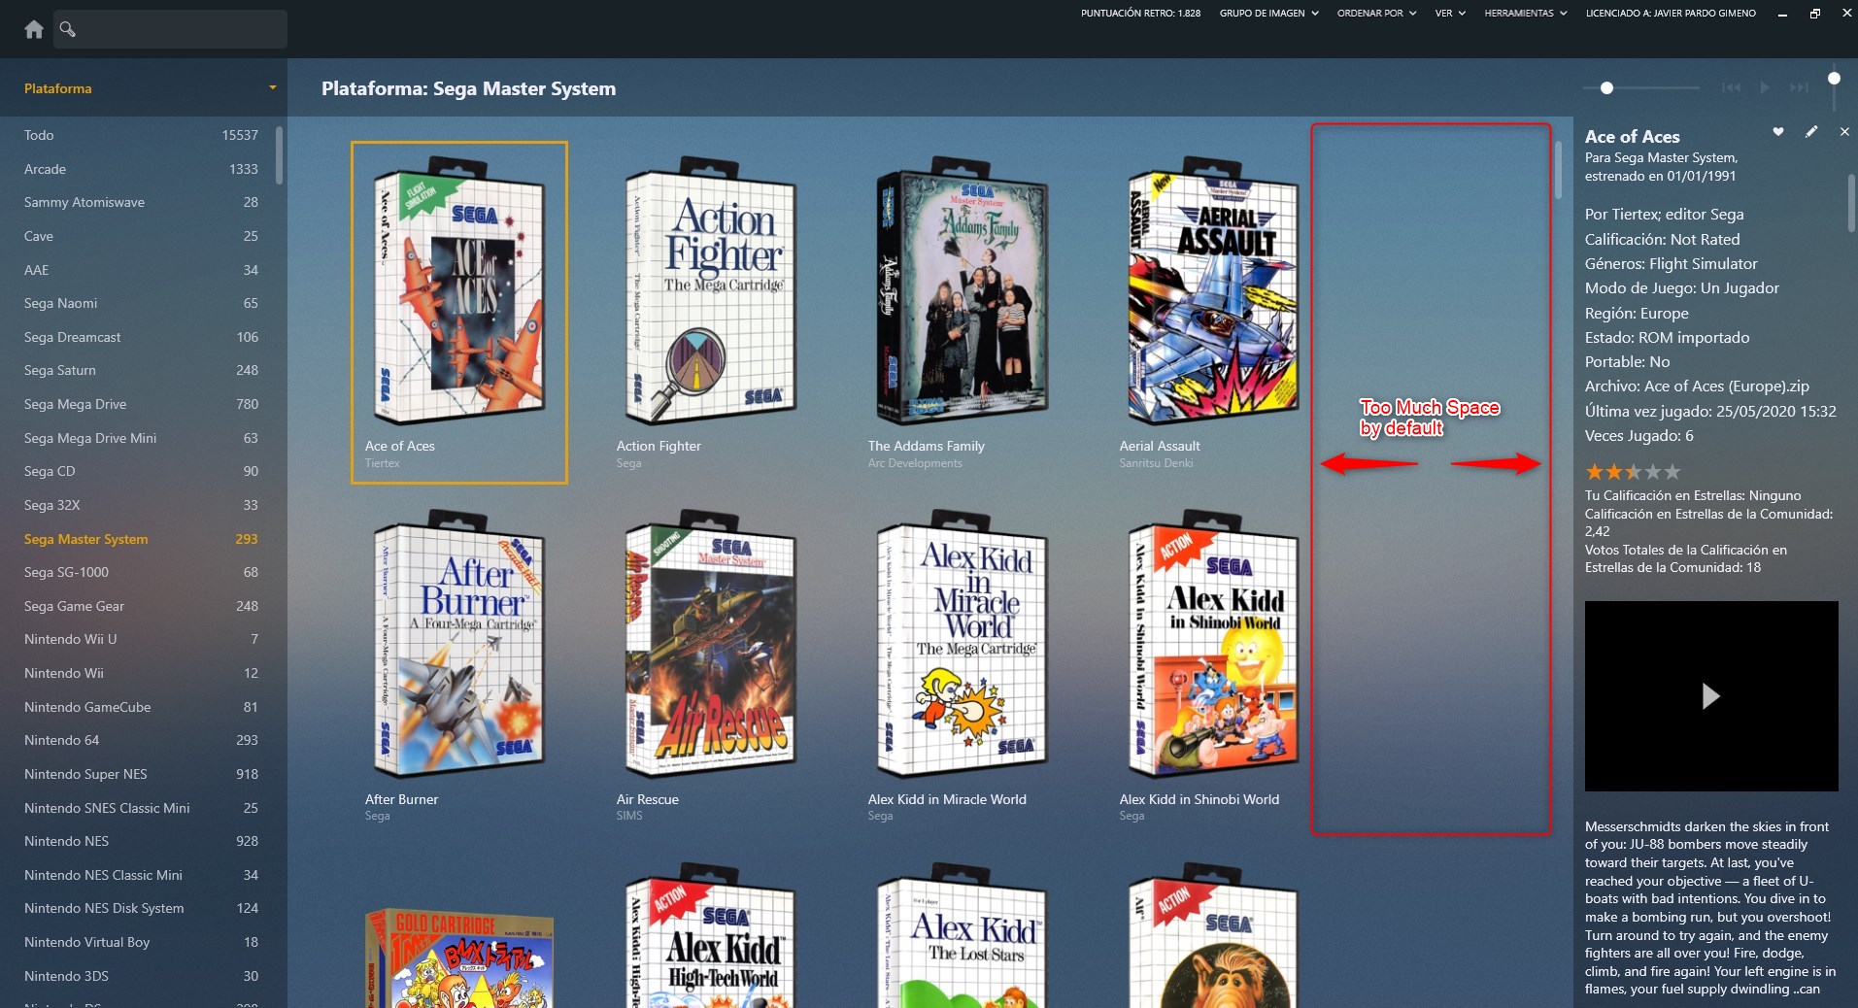
Task: Open Sega 32X platform
Action: tap(141, 505)
